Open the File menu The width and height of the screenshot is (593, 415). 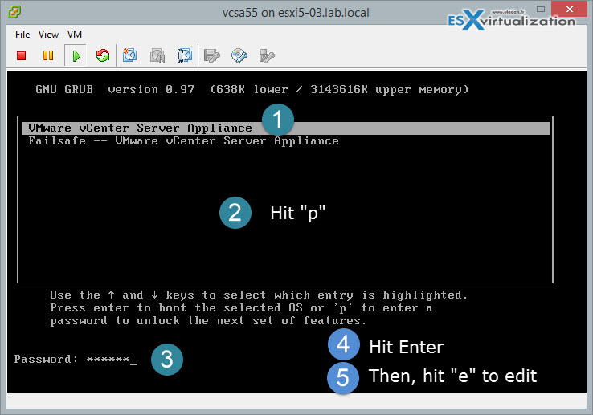click(x=22, y=35)
